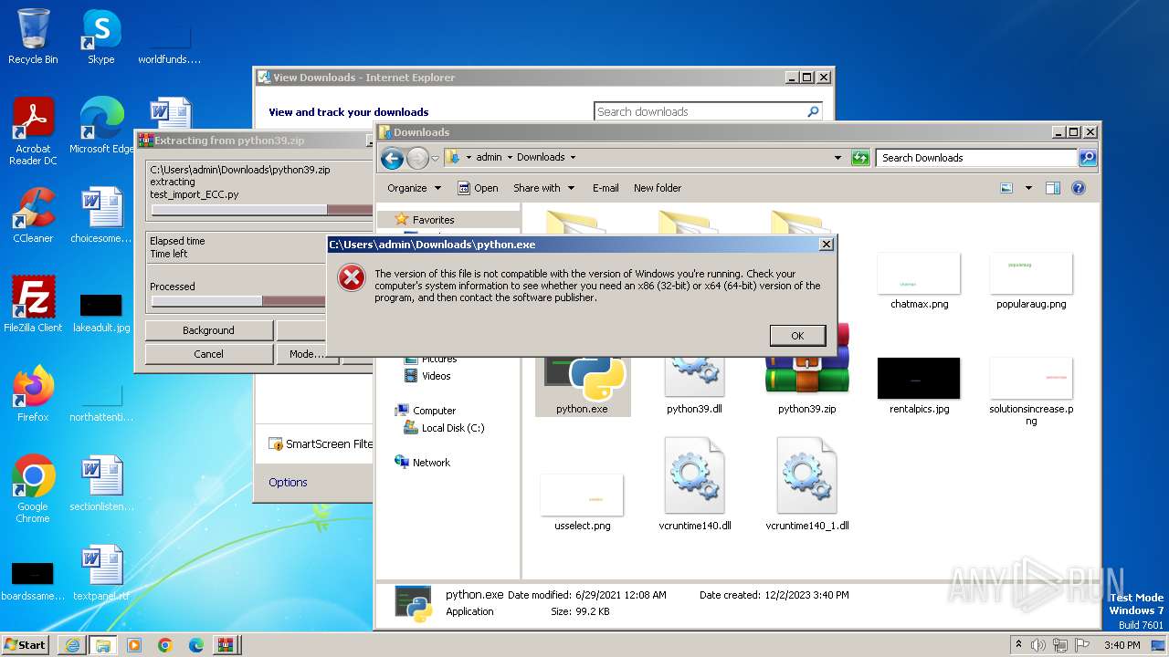Select usselect.png file
The width and height of the screenshot is (1169, 657).
[x=582, y=503]
